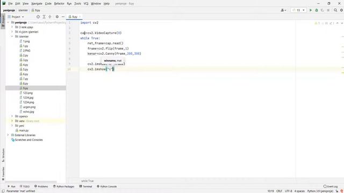Image resolution: width=344 pixels, height=193 pixels.
Task: Open the Refactor menu
Action: pos(59,4)
